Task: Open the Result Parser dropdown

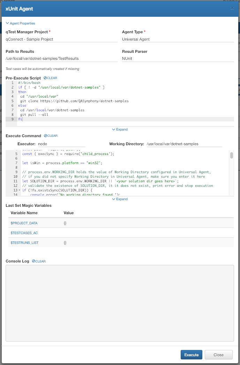Action: 178,58
